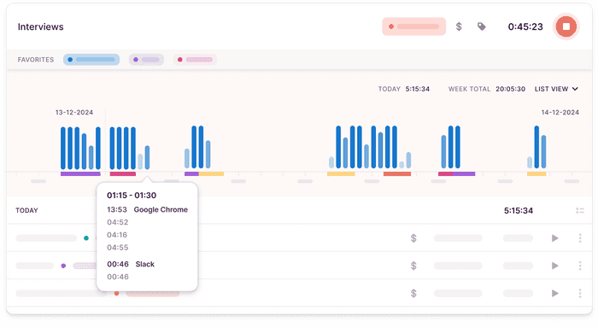Toggle the billable dollar icon in the timer bar
The height and width of the screenshot is (328, 598).
click(459, 26)
